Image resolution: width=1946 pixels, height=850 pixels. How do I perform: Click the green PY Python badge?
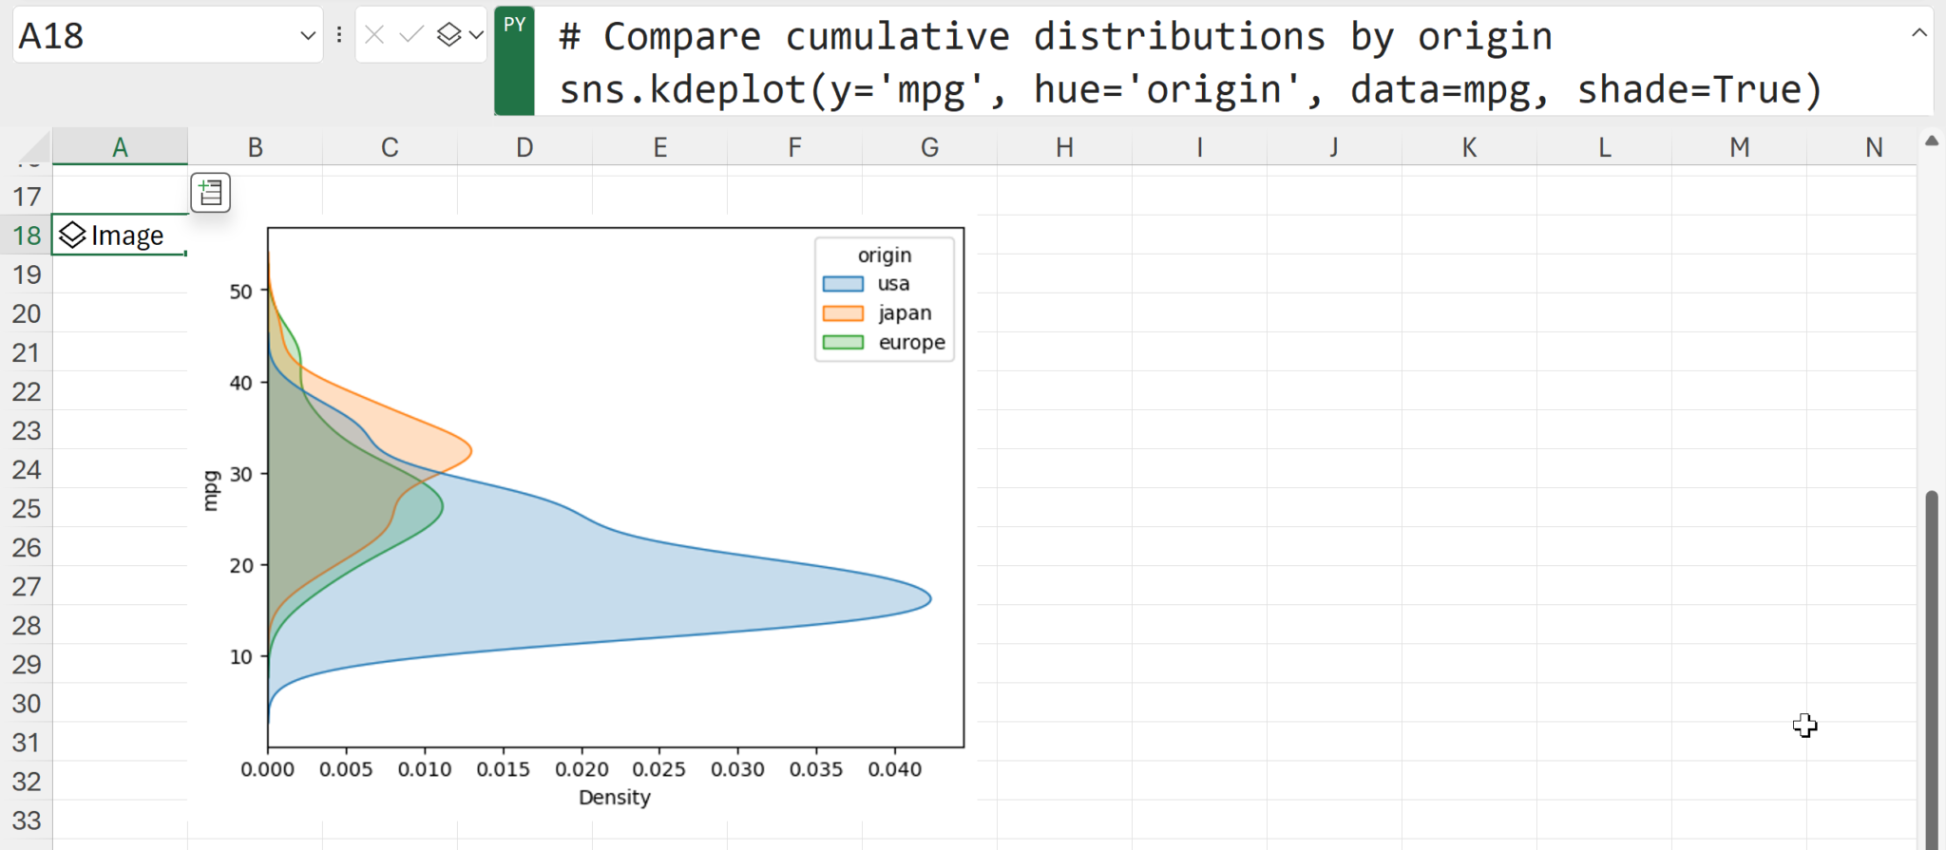point(514,61)
